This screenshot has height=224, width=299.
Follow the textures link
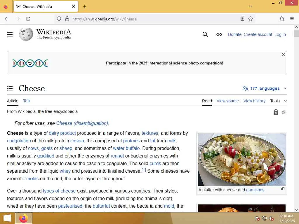pos(150,133)
